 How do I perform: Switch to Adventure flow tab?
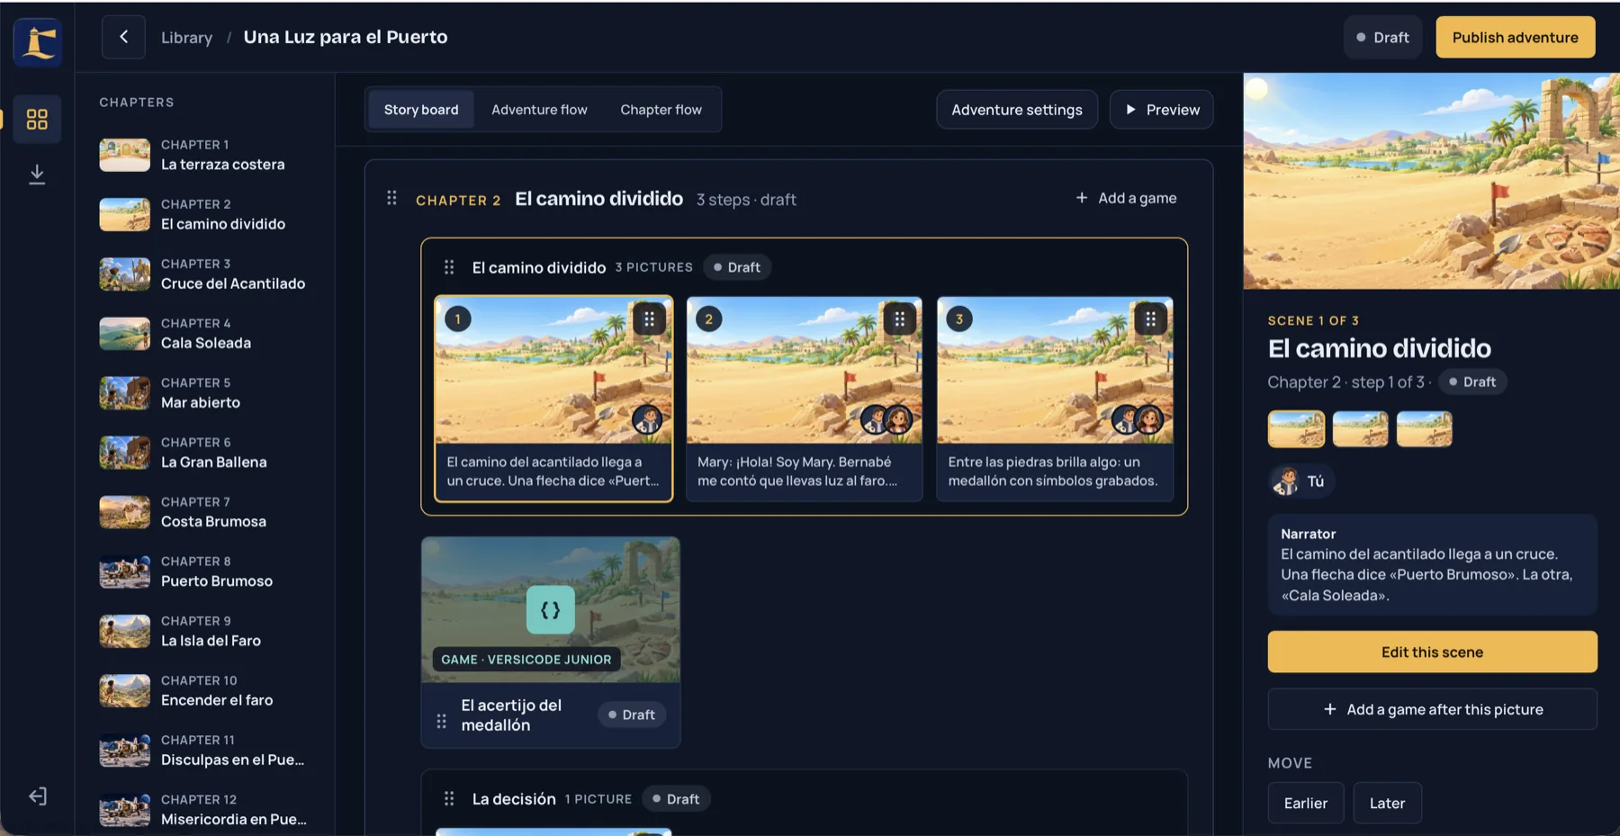click(x=539, y=110)
